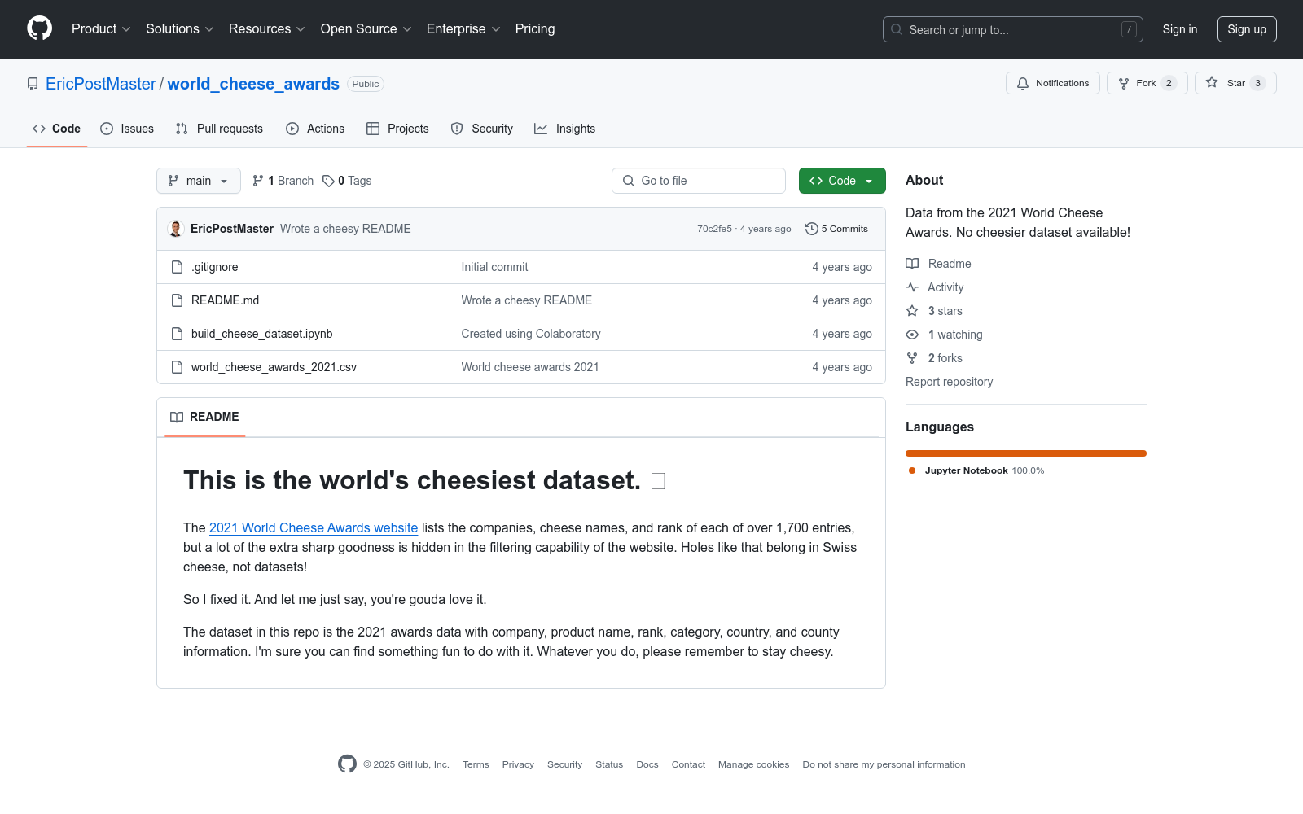Open the Pricing page link
The height and width of the screenshot is (814, 1303).
(535, 28)
